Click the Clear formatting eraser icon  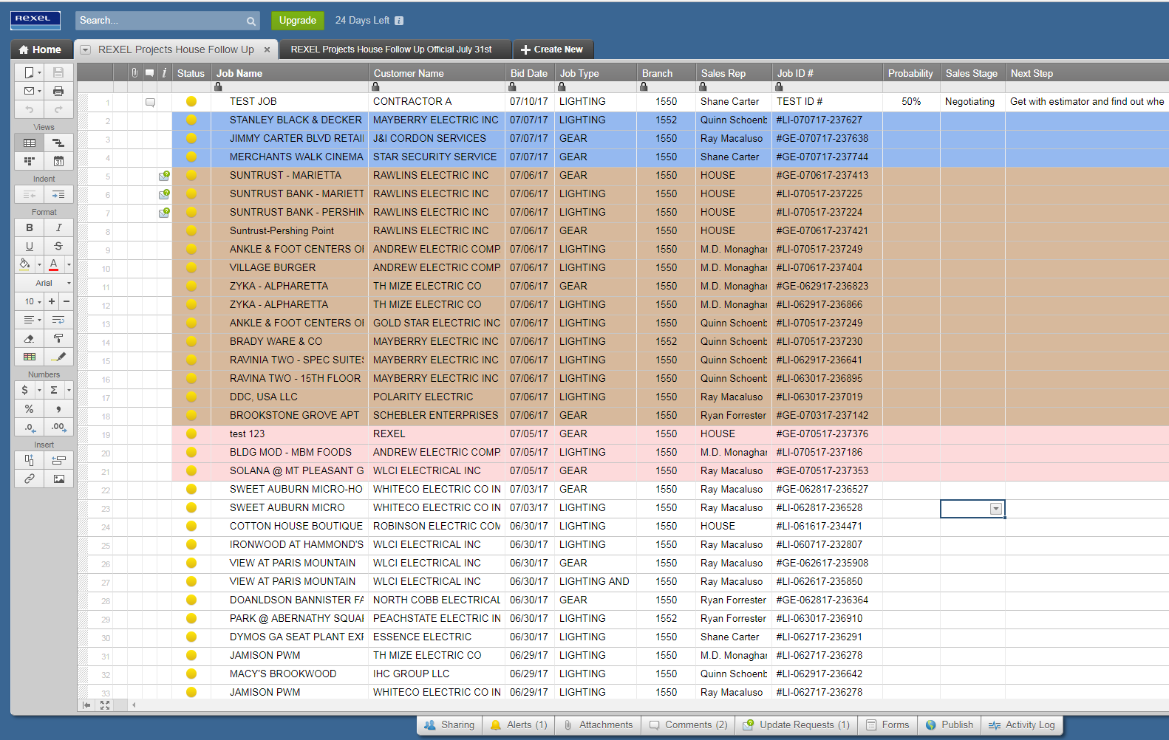(x=29, y=338)
